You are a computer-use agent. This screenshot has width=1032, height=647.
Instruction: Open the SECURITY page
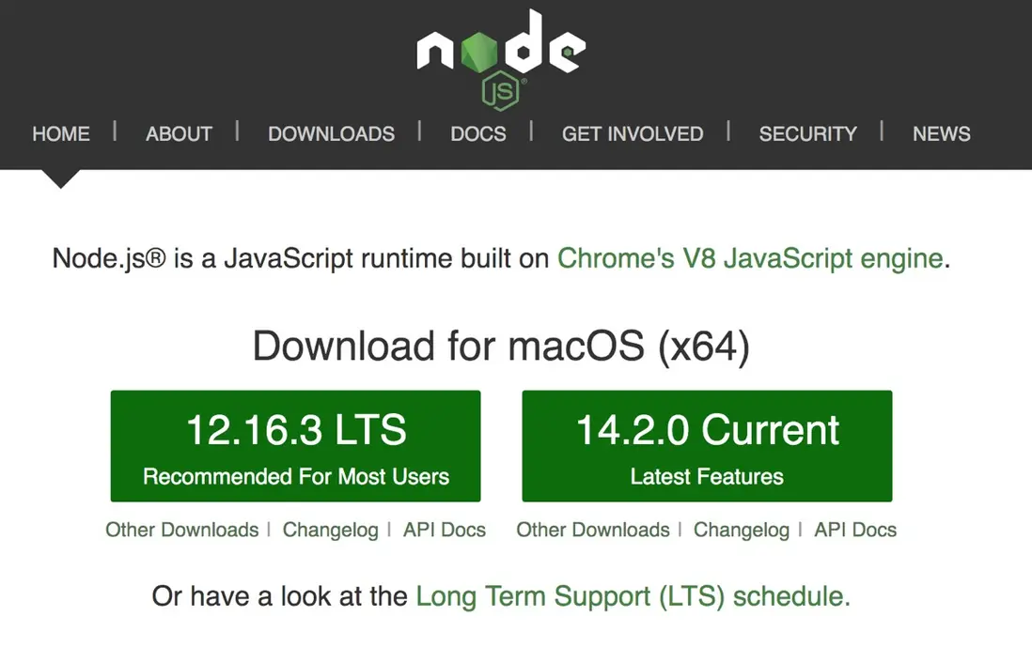[807, 133]
